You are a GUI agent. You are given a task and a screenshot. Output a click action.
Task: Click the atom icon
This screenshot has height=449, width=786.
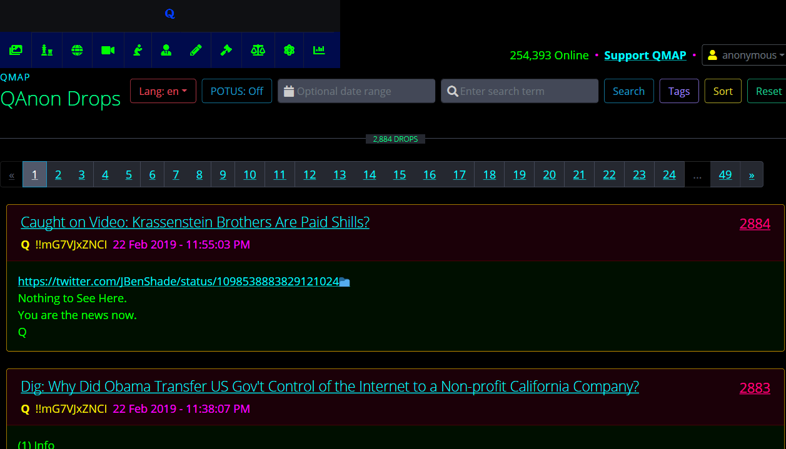pyautogui.click(x=289, y=50)
